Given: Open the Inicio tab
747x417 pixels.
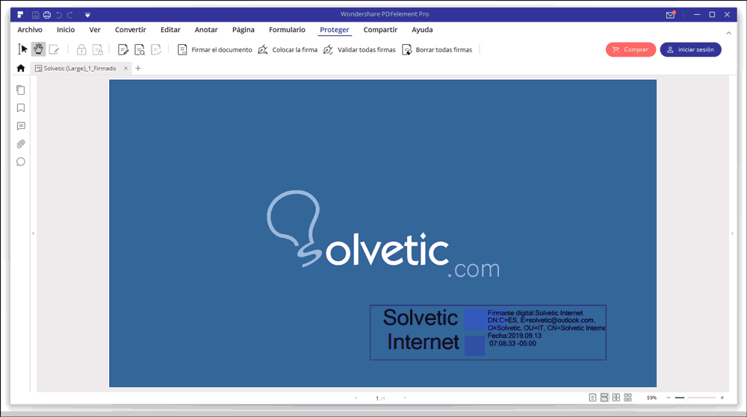Looking at the screenshot, I should click(66, 30).
